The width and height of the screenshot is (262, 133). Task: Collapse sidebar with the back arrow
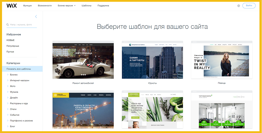36,16
